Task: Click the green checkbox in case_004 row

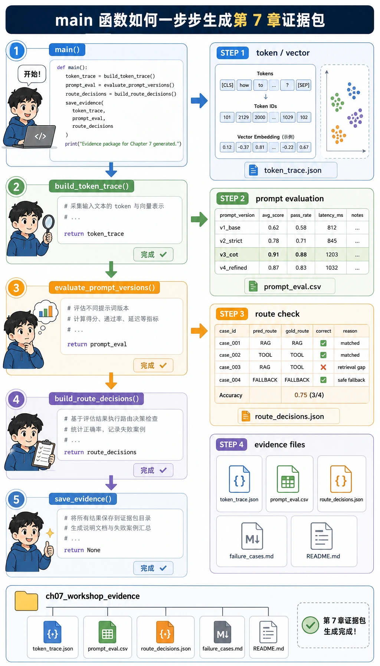Action: coord(323,380)
